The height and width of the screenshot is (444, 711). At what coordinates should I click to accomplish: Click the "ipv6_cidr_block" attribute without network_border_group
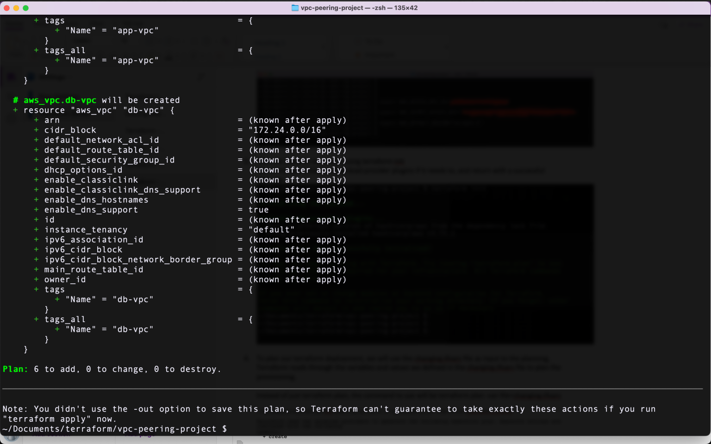click(x=83, y=250)
